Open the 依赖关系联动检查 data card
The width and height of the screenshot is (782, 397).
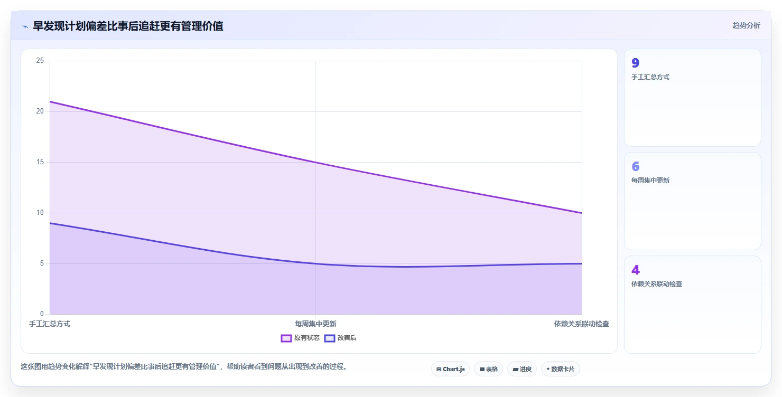pos(692,305)
